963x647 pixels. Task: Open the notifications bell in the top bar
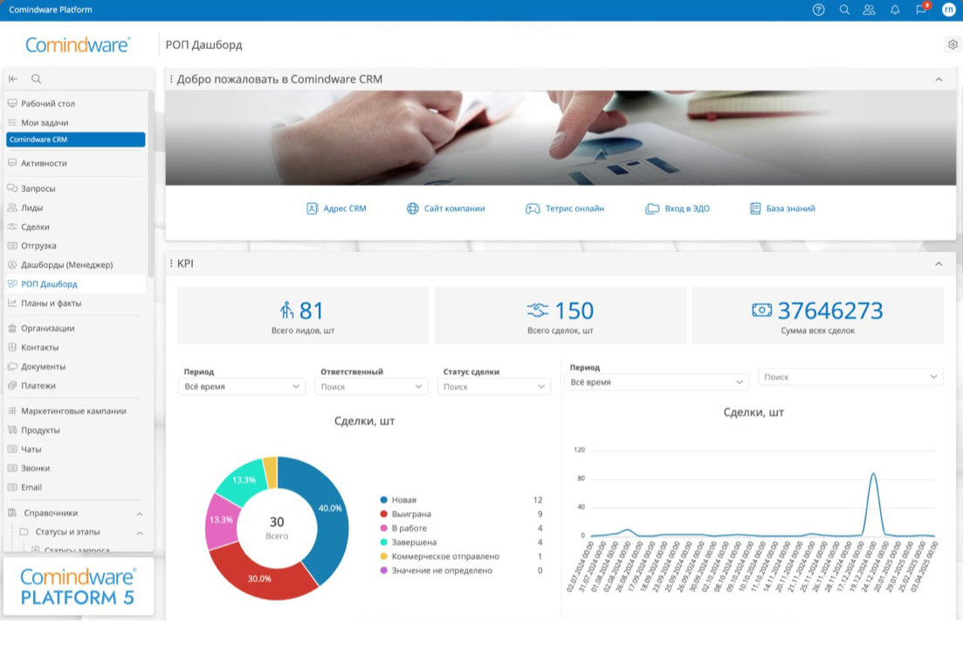tap(894, 10)
